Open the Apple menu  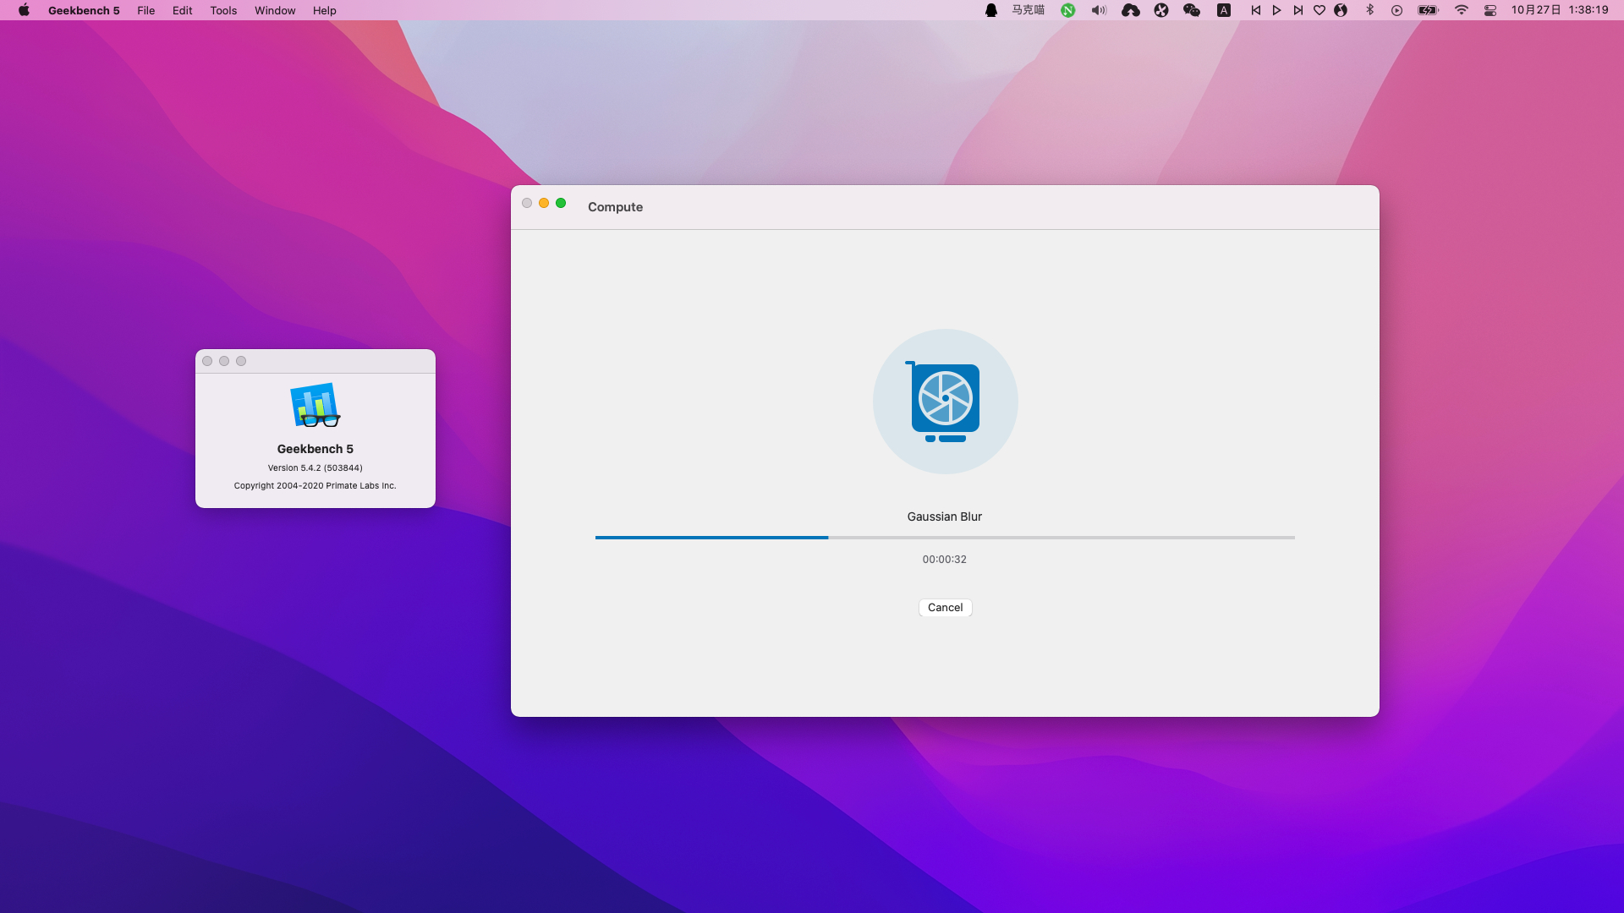(x=24, y=10)
